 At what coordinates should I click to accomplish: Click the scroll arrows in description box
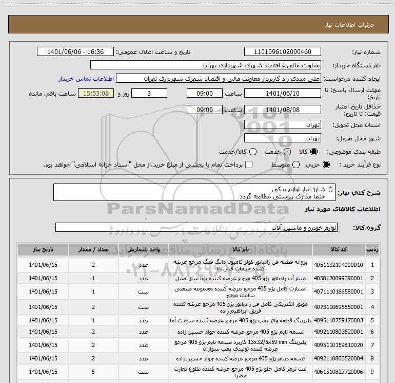pyautogui.click(x=331, y=189)
